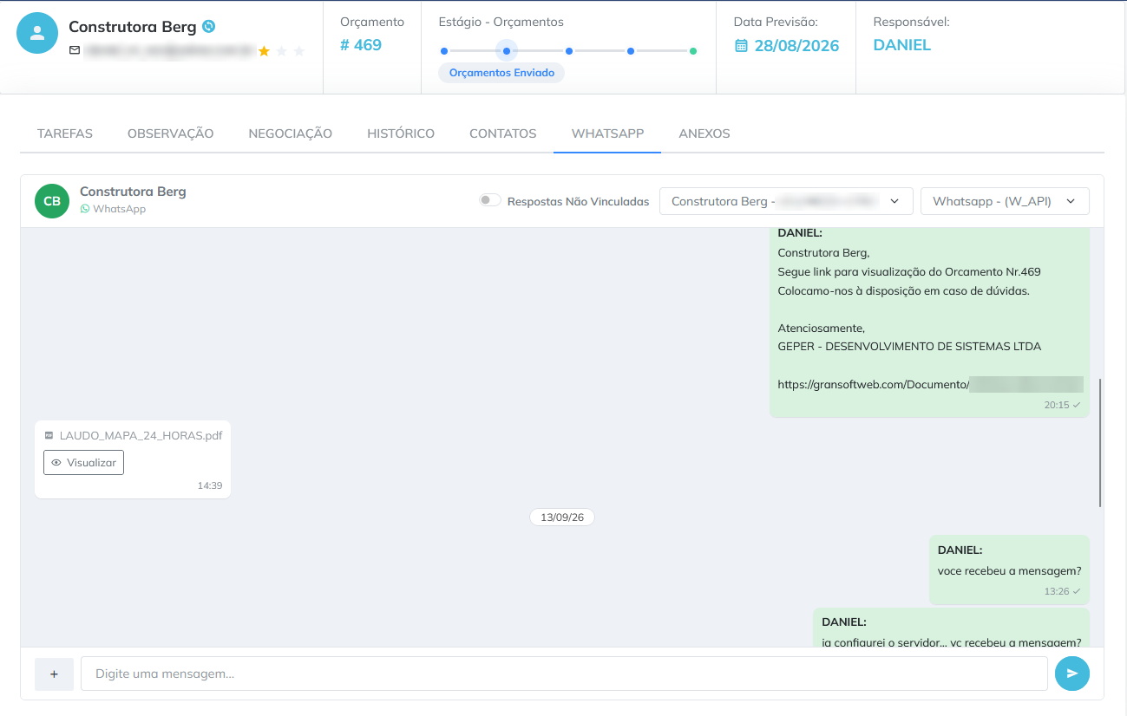Click the sync icon next to the Construtora Berg title
1127x716 pixels.
pos(208,27)
